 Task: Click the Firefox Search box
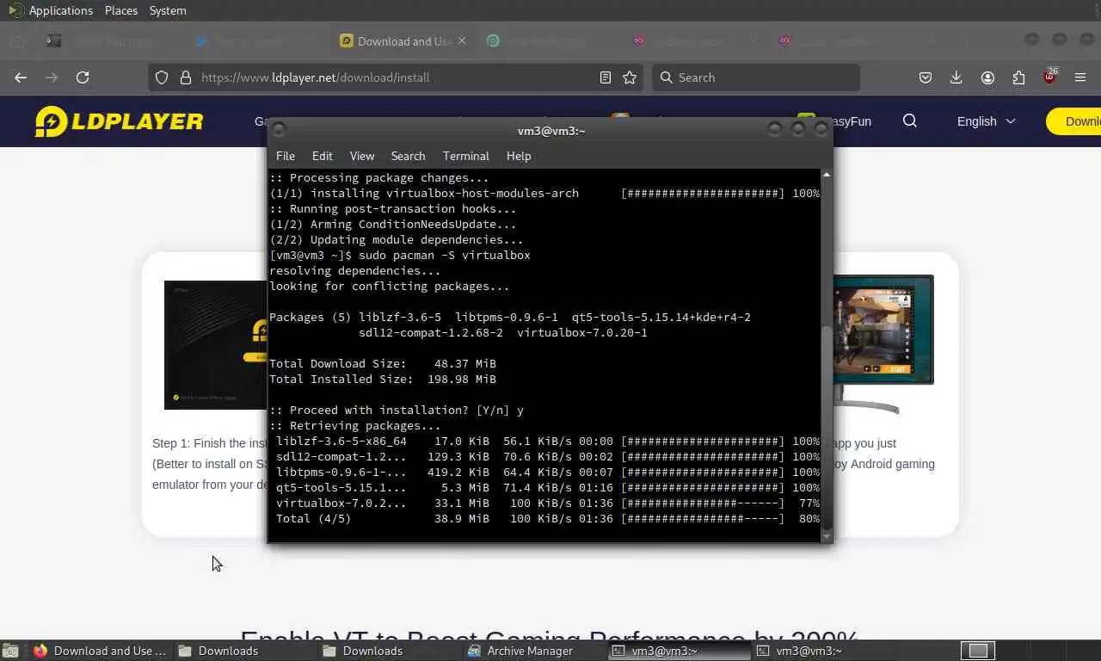(x=755, y=77)
